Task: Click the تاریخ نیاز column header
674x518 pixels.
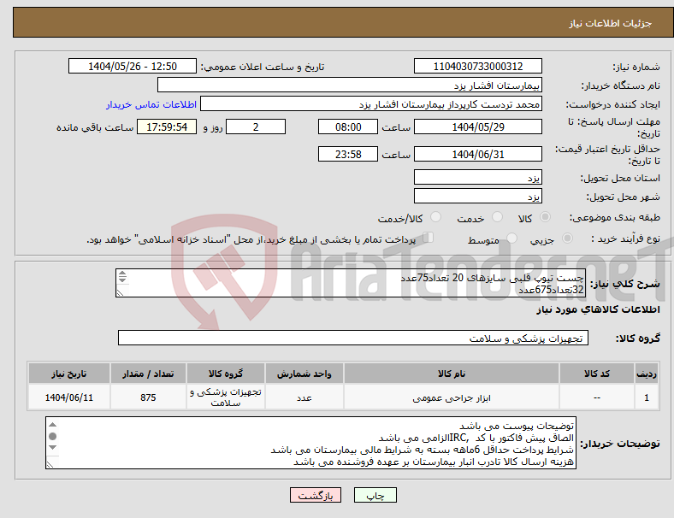Action: pos(69,374)
